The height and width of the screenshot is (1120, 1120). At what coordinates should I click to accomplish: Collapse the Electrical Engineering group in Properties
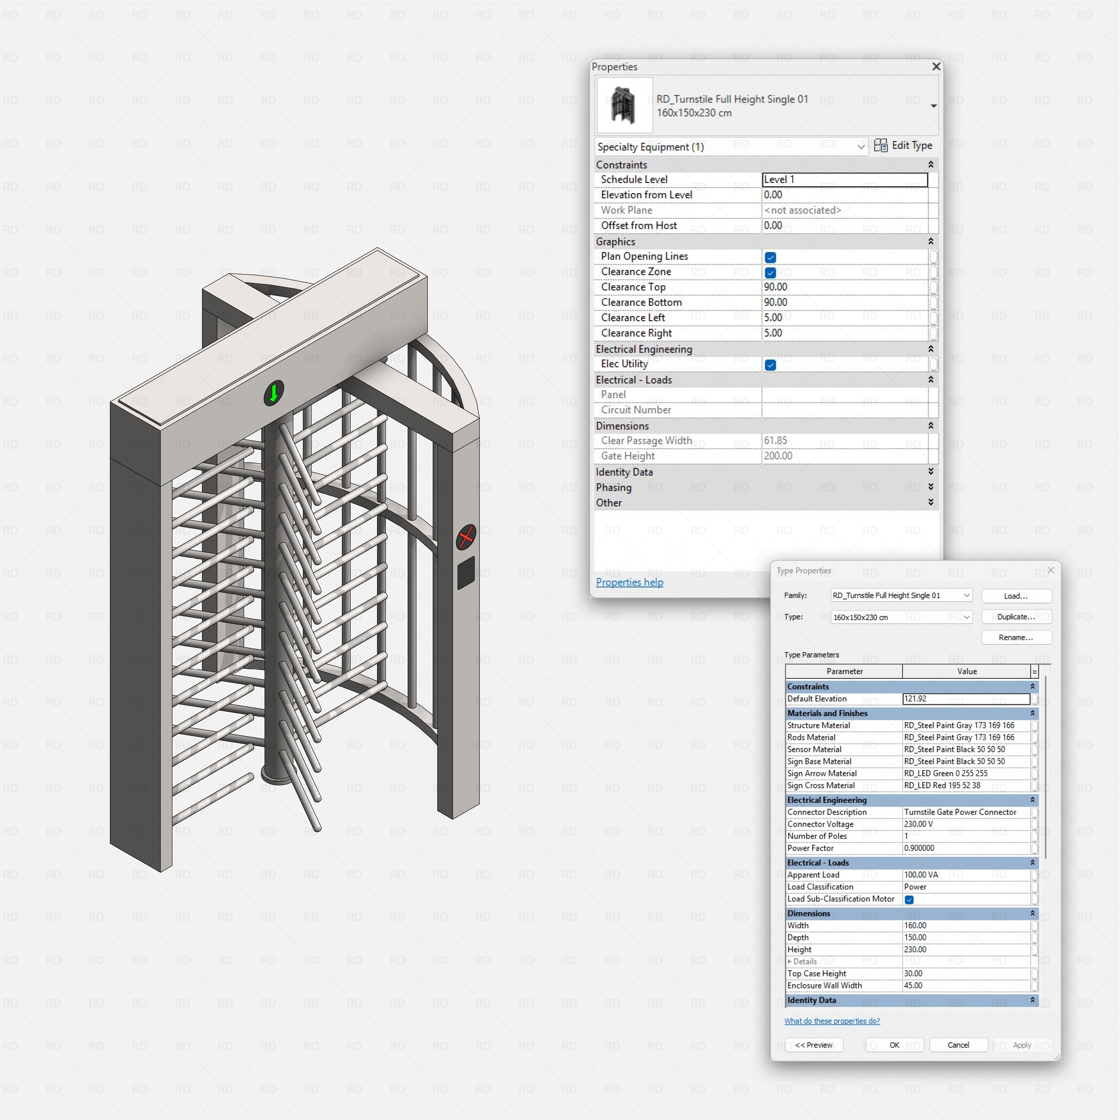[930, 349]
